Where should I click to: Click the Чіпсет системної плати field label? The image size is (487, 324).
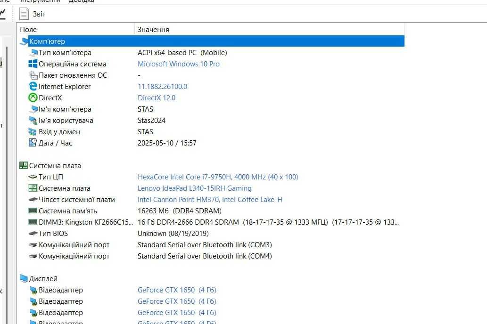tap(77, 200)
